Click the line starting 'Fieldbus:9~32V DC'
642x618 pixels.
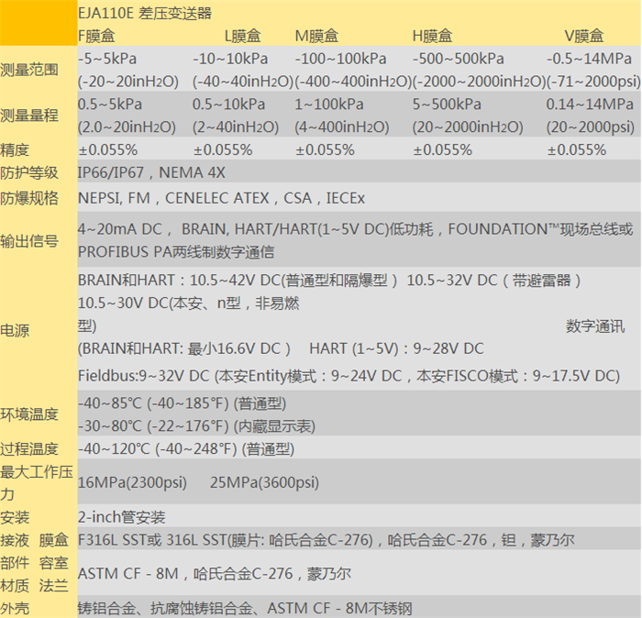click(349, 376)
